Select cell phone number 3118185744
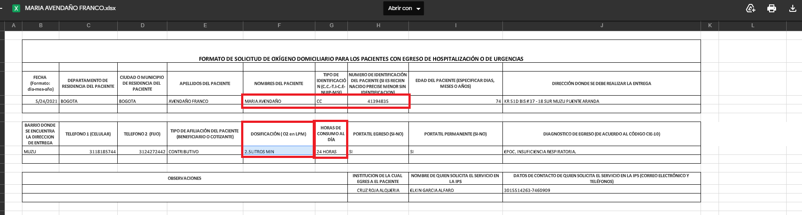 coord(88,151)
